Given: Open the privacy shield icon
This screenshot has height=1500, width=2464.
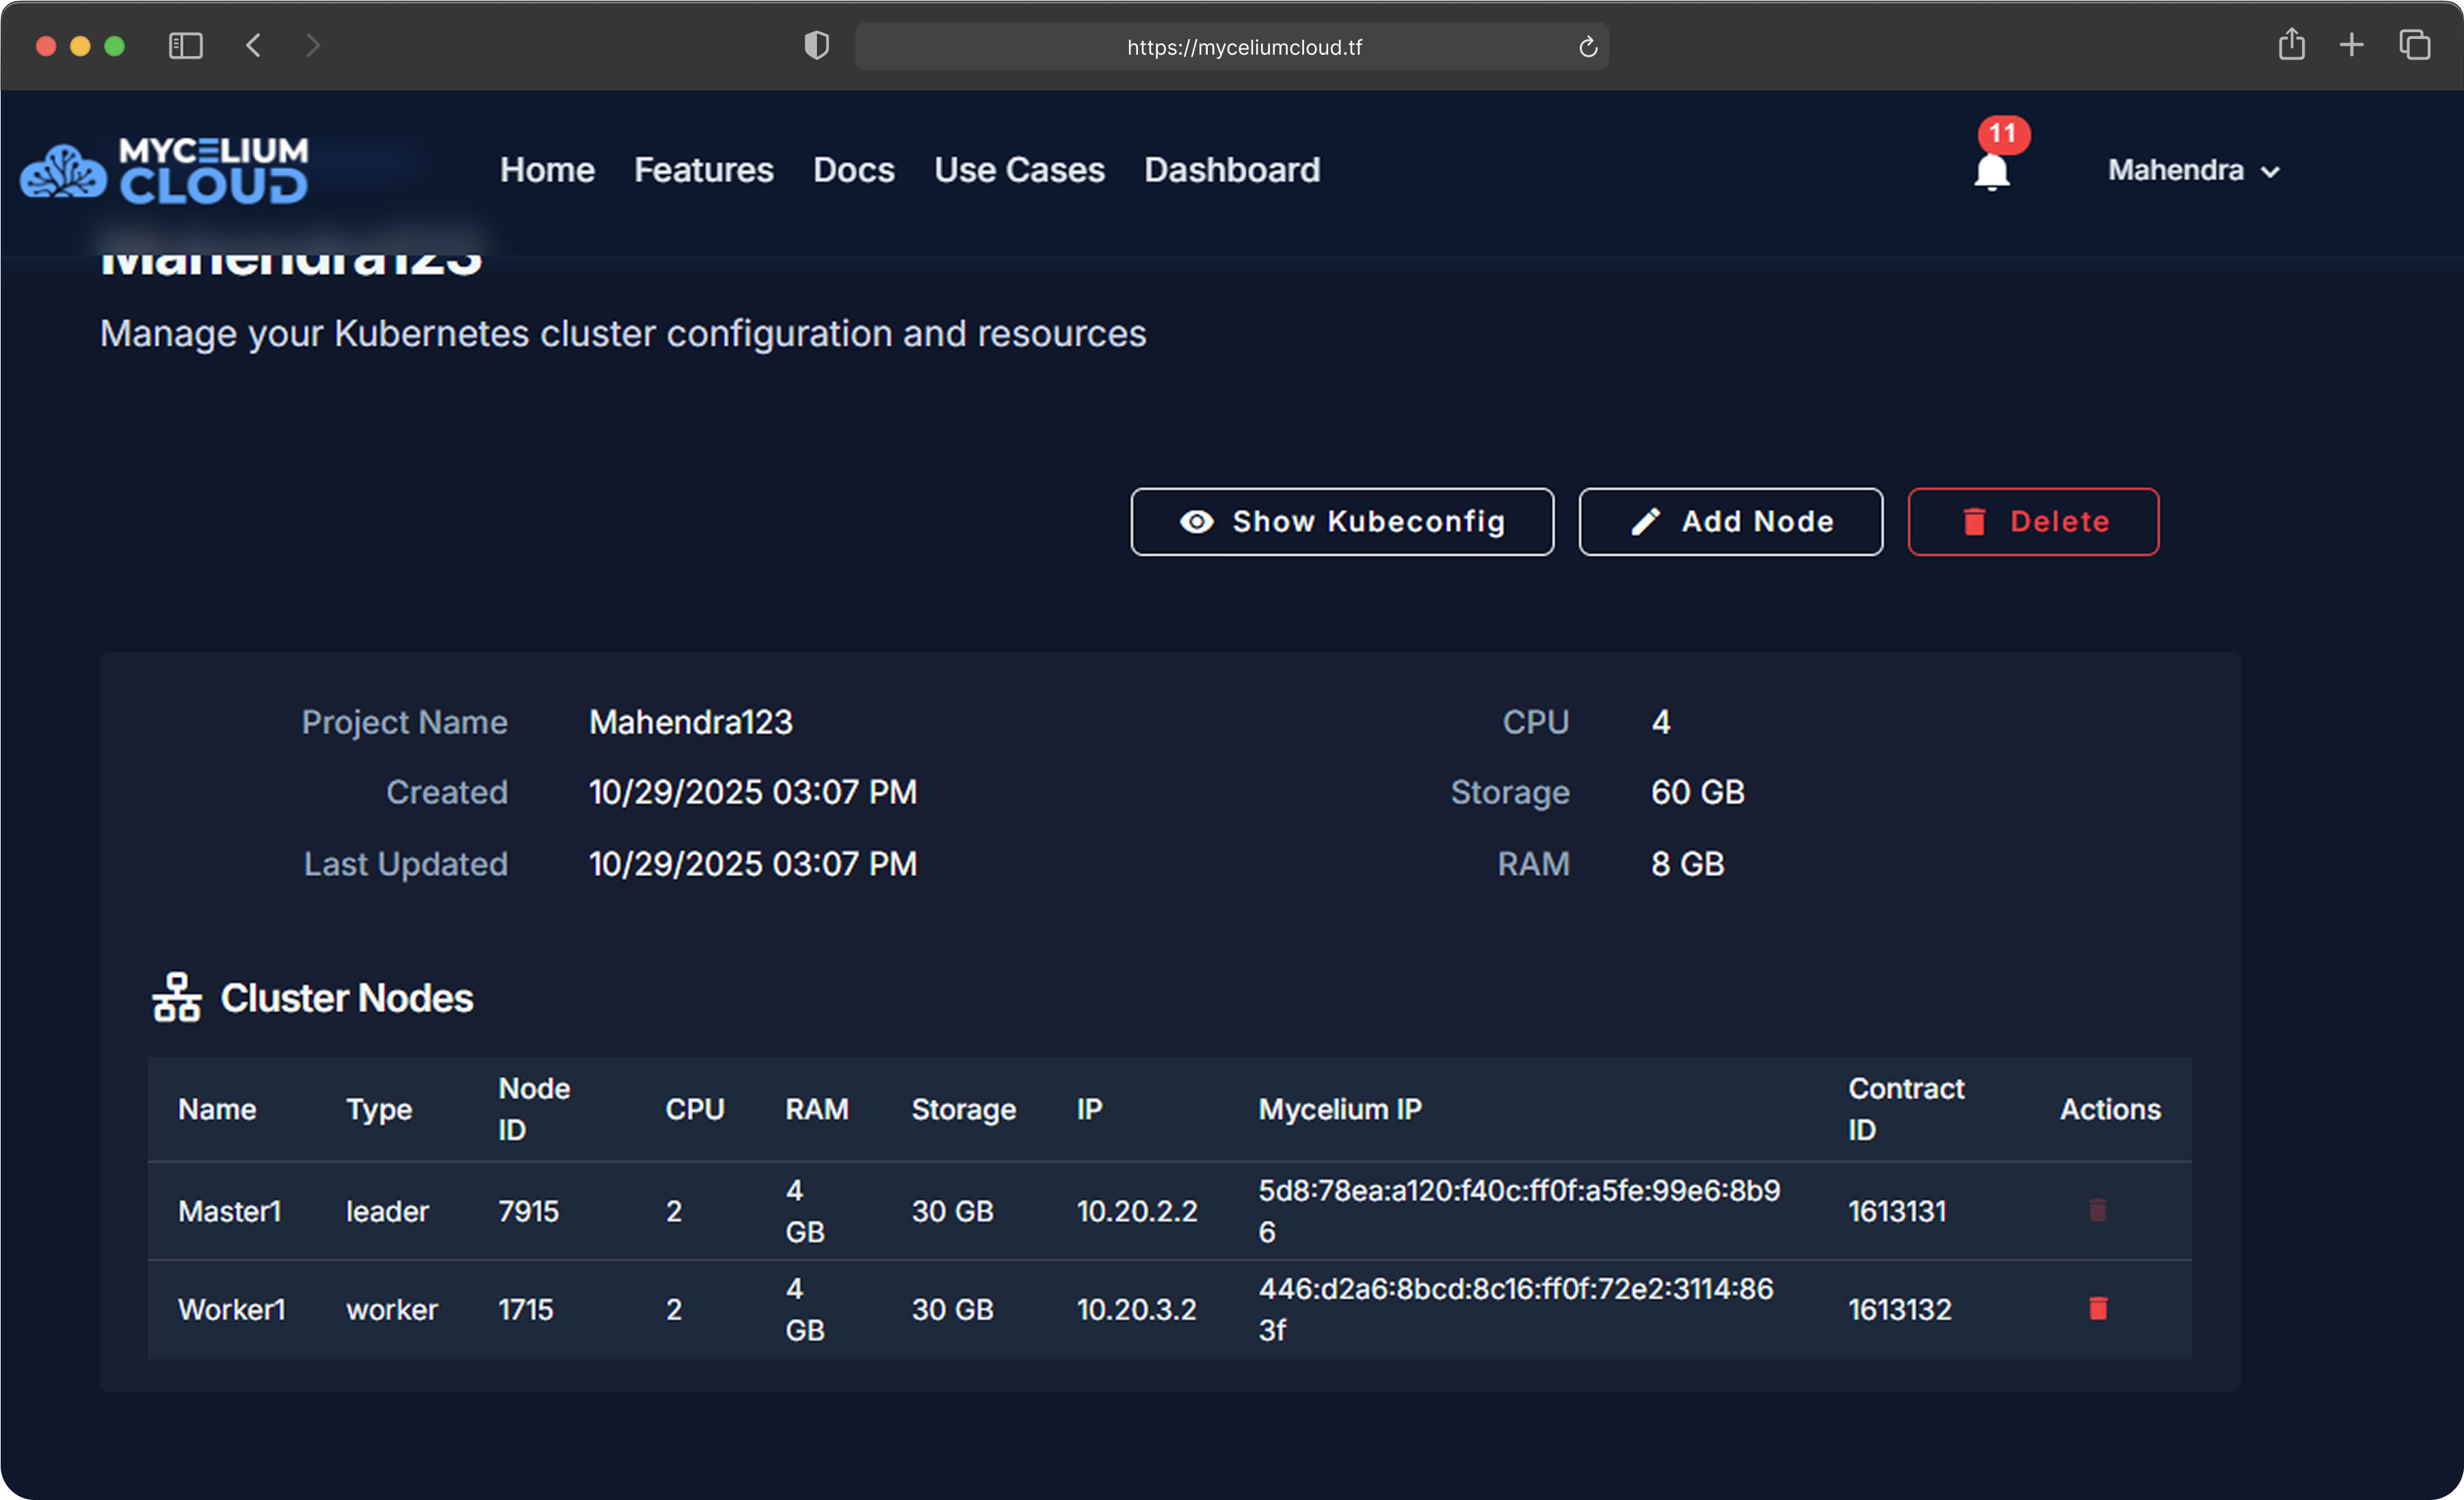Looking at the screenshot, I should 816,46.
